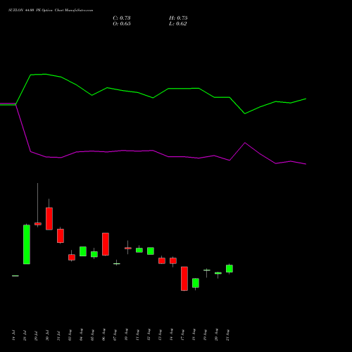
Task: Click the close value C: 0.73
Action: [122, 18]
